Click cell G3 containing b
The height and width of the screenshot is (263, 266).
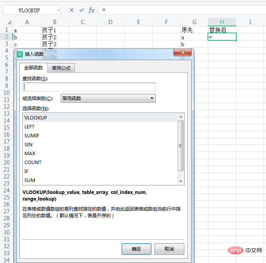[194, 44]
